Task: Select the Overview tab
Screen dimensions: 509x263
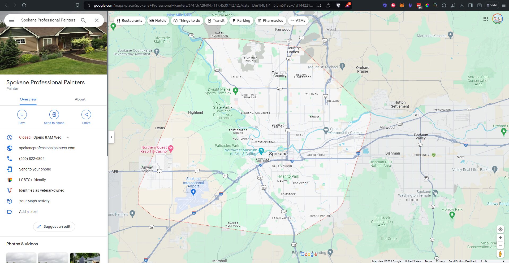Action: coord(28,99)
